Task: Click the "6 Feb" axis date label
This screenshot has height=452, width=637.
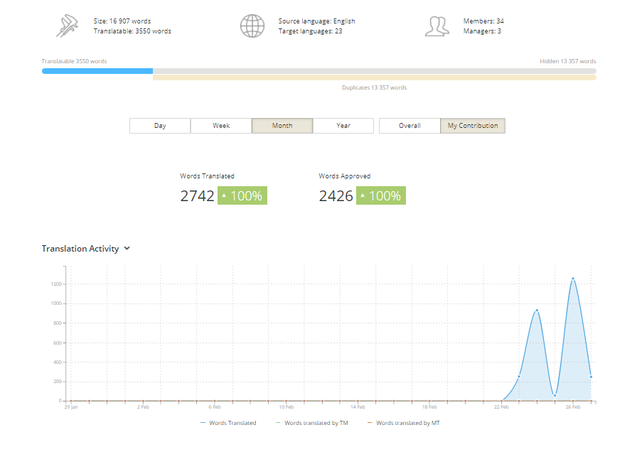Action: [x=215, y=407]
